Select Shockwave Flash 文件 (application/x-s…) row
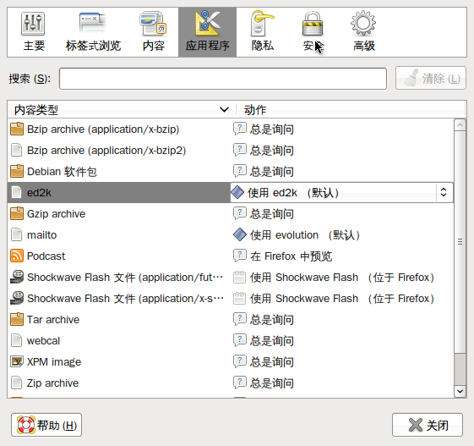 point(231,299)
